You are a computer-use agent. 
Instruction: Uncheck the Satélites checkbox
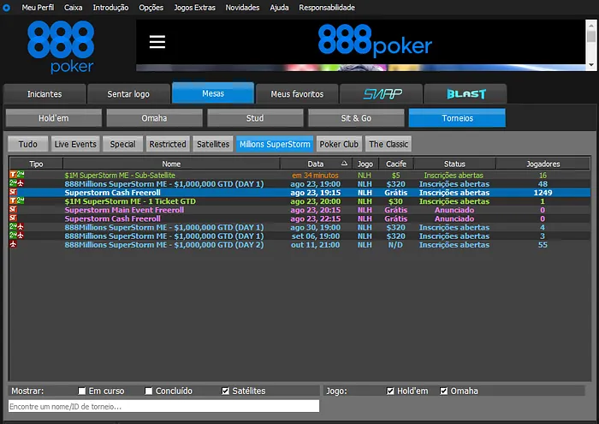click(x=225, y=391)
